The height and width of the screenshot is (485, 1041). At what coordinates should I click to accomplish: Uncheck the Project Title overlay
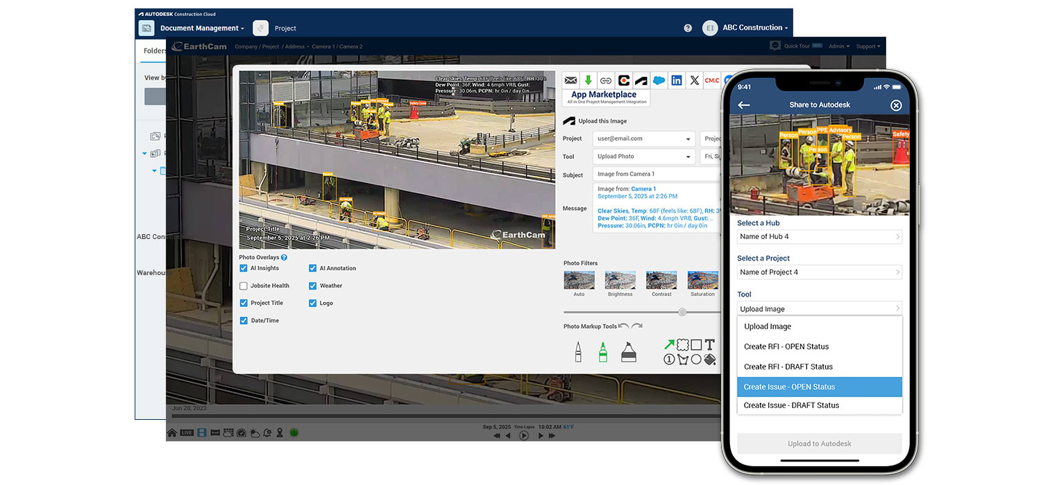pos(244,303)
